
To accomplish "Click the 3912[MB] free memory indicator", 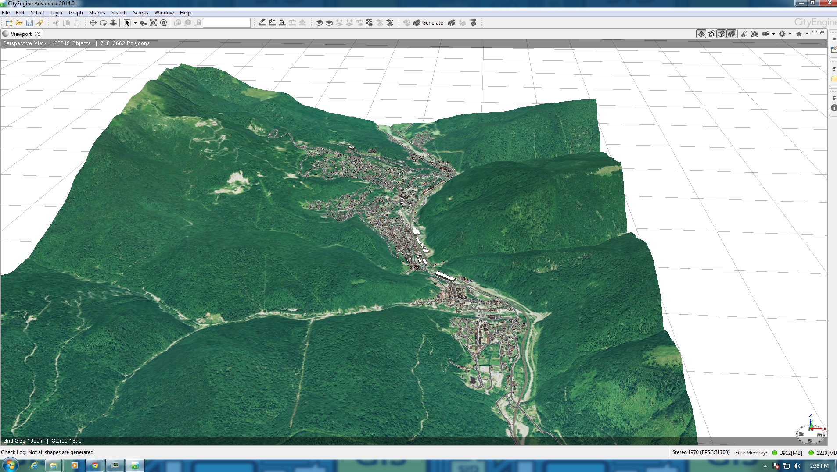I will (x=787, y=453).
